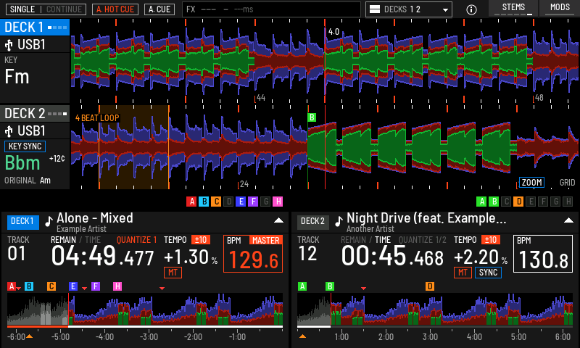Select the DECK 1 header tab
Viewport: 580px width, 348px height.
tap(35, 28)
